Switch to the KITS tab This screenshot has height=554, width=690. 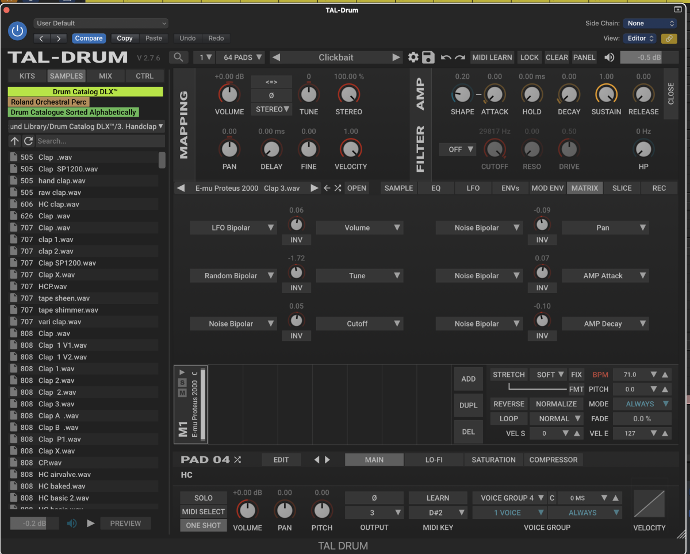pyautogui.click(x=27, y=76)
